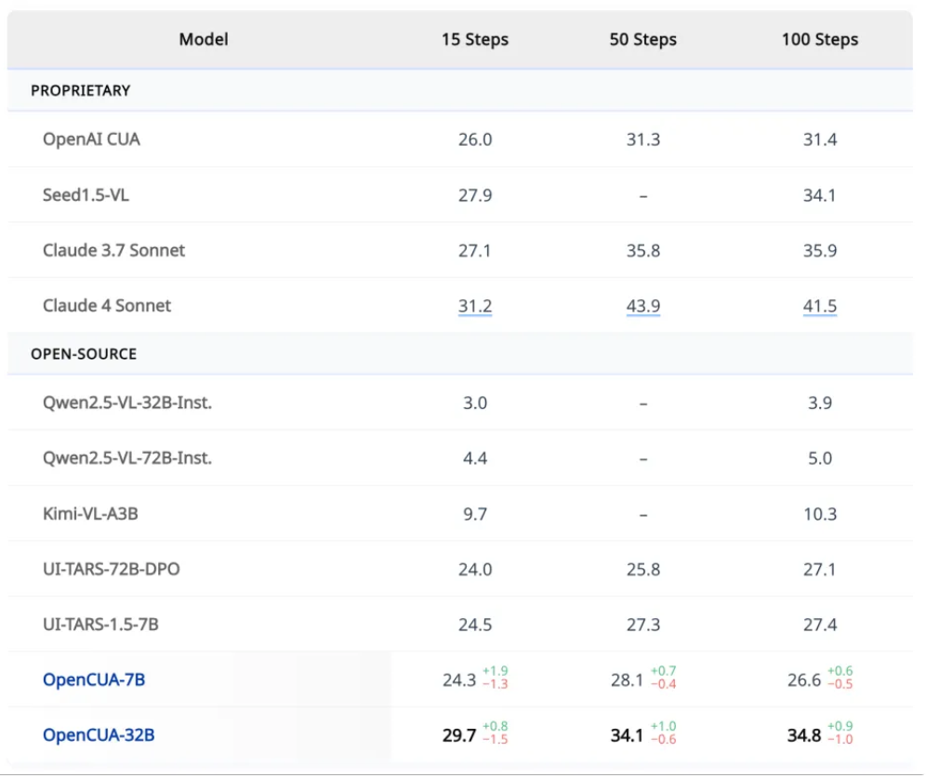Viewport: 926px width, 778px height.
Task: Click the 50 Steps column header
Action: pyautogui.click(x=642, y=39)
